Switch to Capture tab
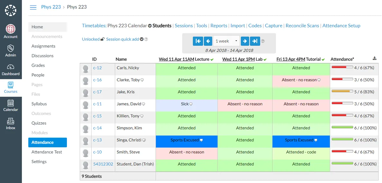This screenshot has width=382, height=183. pyautogui.click(x=274, y=25)
